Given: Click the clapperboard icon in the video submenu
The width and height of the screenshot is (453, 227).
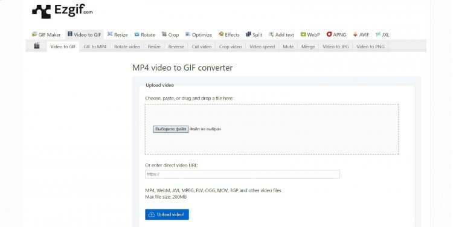Looking at the screenshot, I should (x=36, y=46).
